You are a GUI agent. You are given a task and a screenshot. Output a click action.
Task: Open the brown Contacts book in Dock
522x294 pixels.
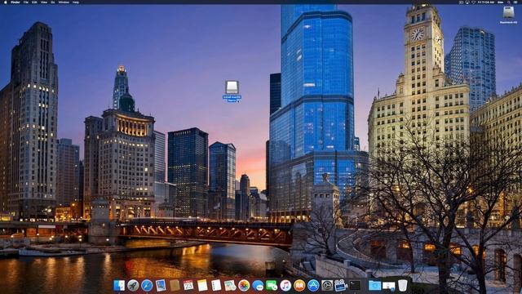coord(175,285)
